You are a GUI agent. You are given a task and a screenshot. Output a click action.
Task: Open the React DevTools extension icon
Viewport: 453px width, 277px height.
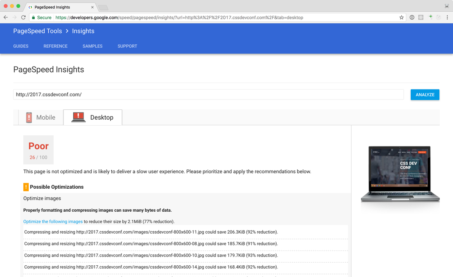421,17
